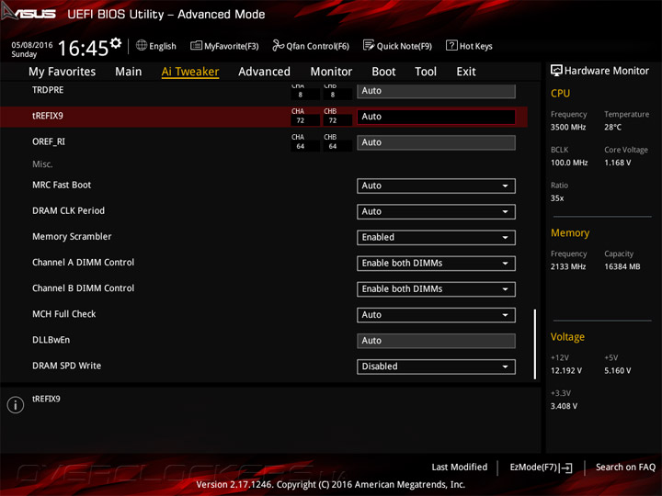This screenshot has width=662, height=496.
Task: Select the MRC Fast Boot label
Action: 62,185
